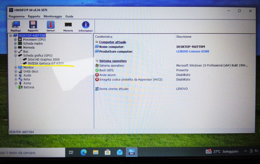Expand the Memoria tree node
This screenshot has width=260, height=164.
15,47
